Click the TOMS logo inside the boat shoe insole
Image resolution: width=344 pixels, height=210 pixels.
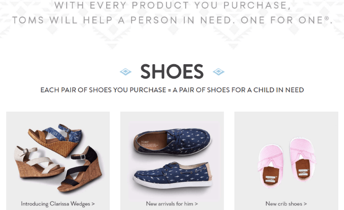pyautogui.click(x=145, y=142)
